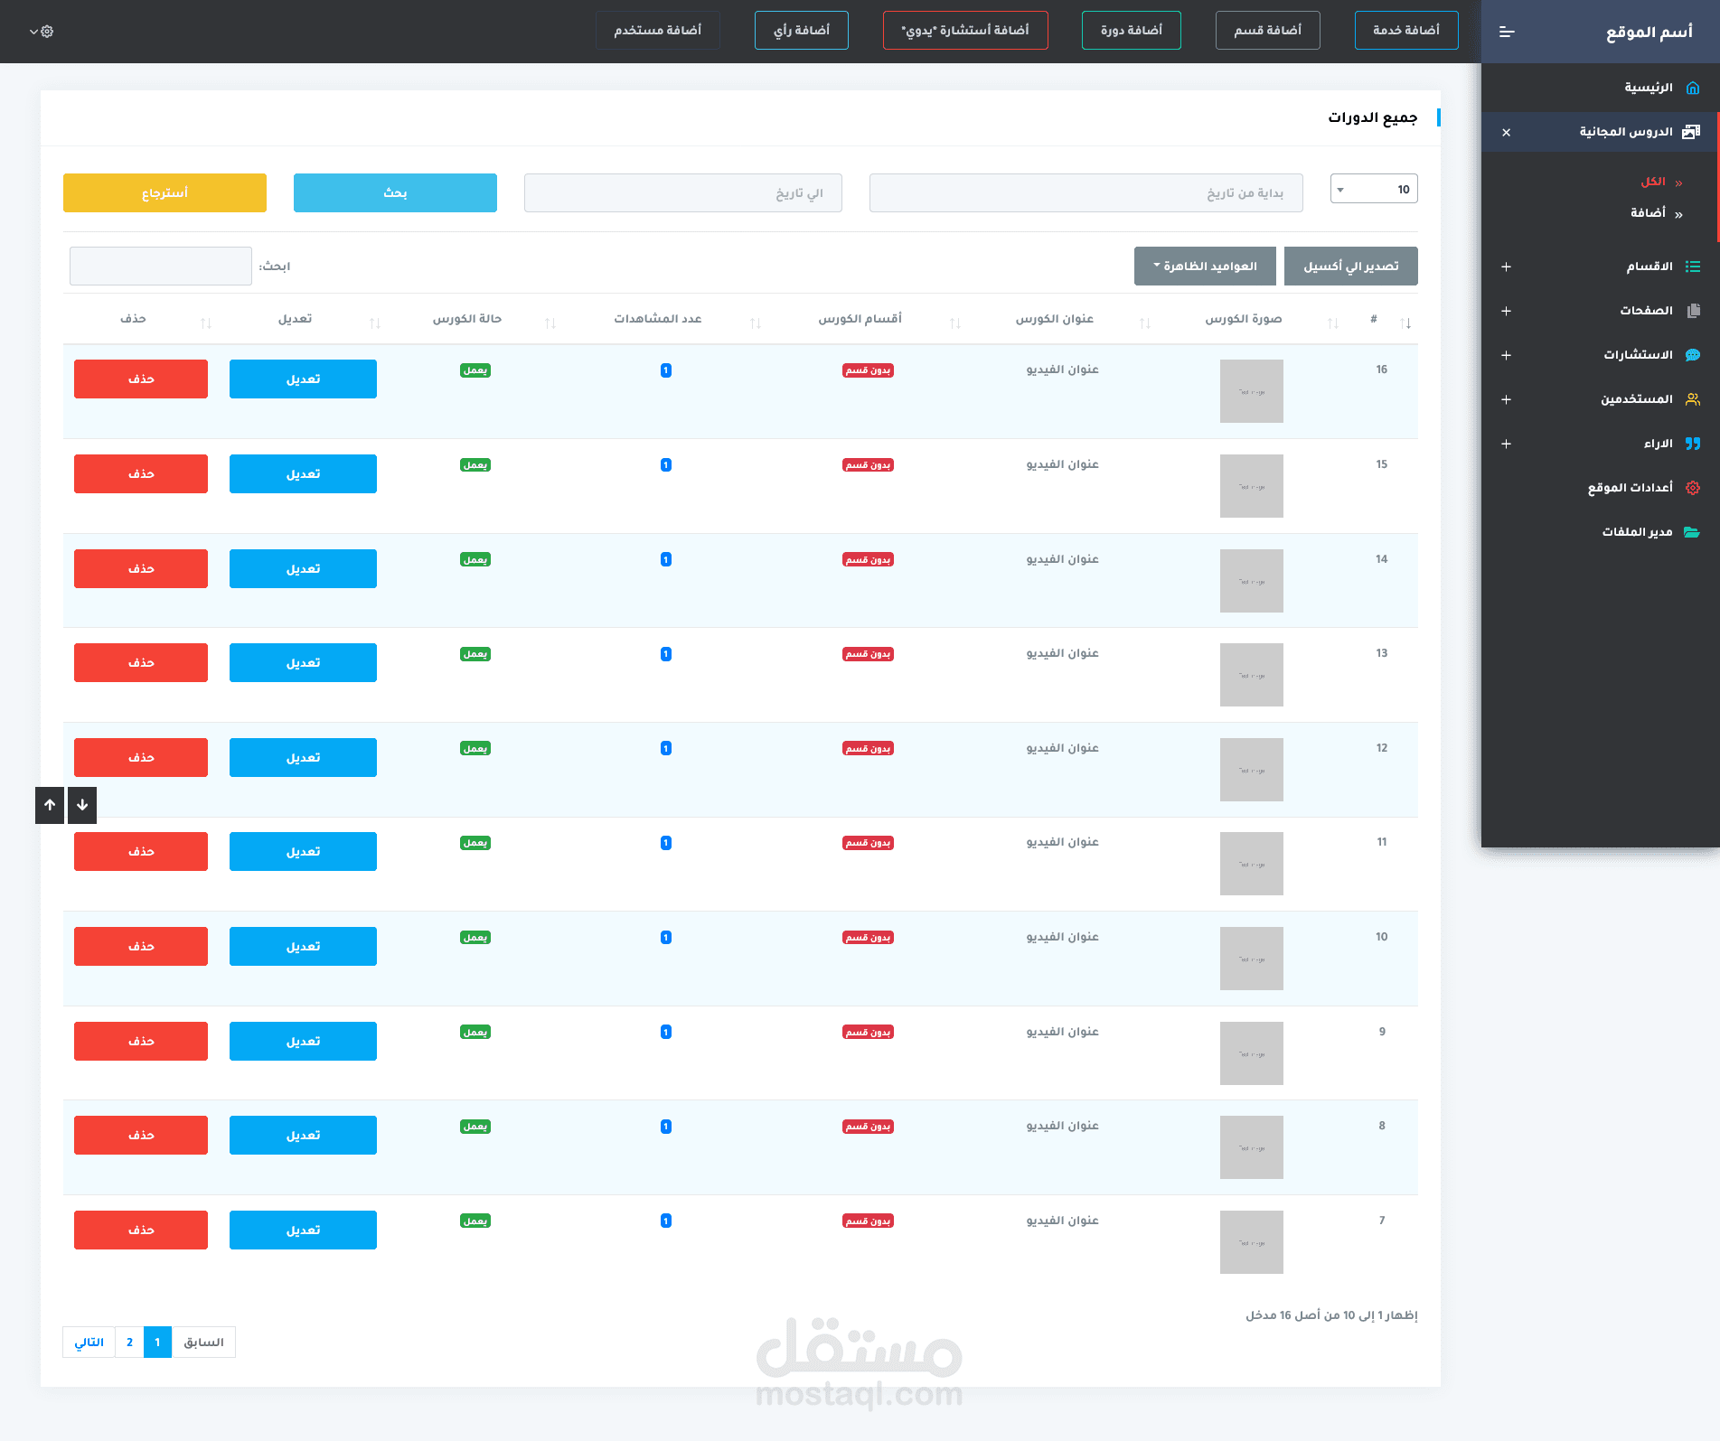Close the الدروس المجانية submenu with X
This screenshot has height=1441, width=1720.
tap(1506, 132)
